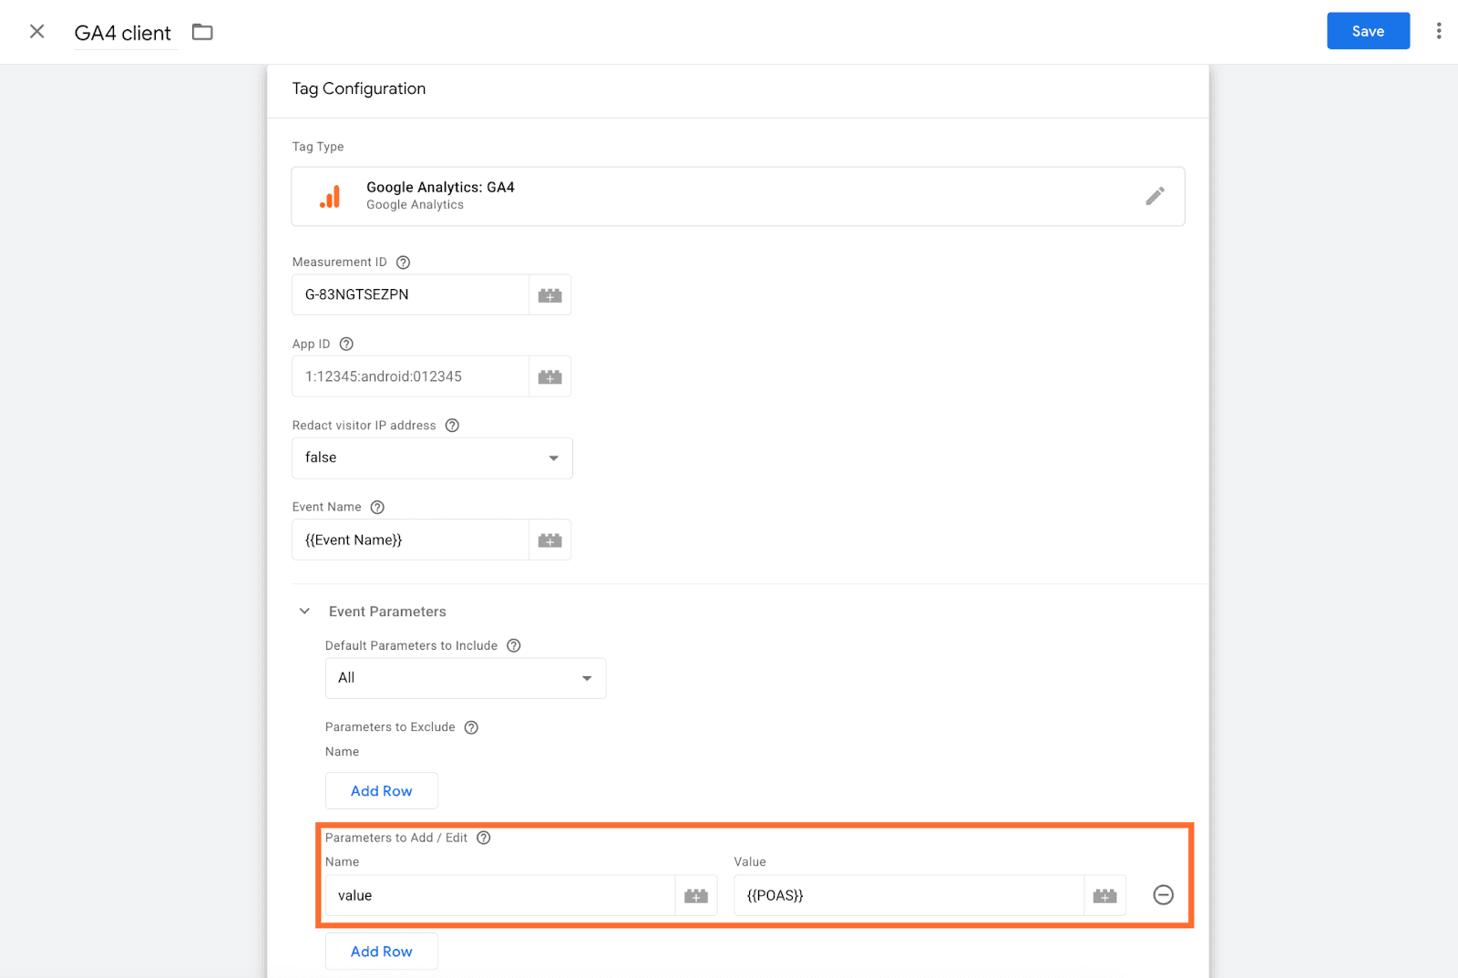View help for Redact visitor IP address
1458x978 pixels.
click(453, 425)
